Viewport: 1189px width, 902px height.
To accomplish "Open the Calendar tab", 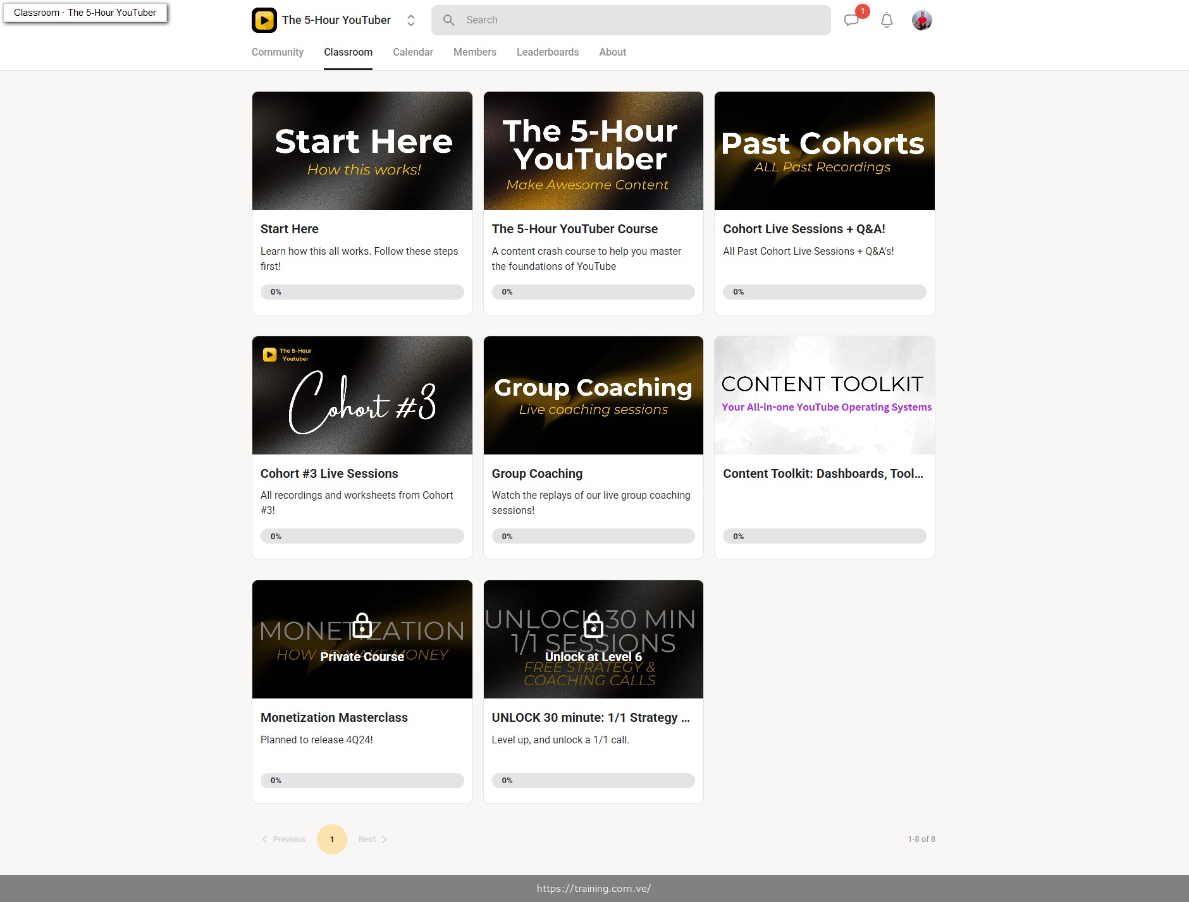I will coord(413,52).
